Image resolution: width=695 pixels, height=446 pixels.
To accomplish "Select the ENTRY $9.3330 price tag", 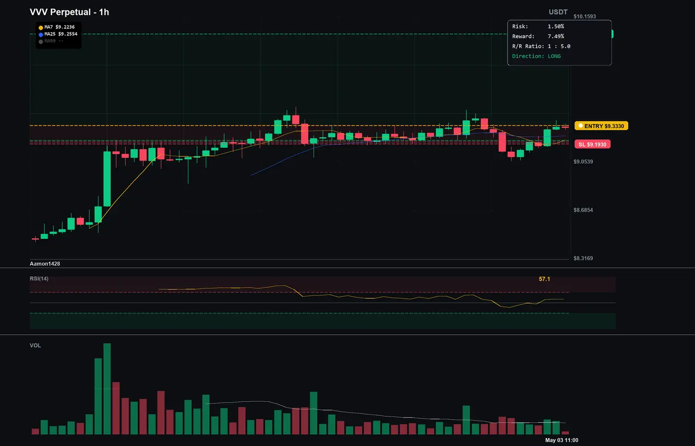I will point(601,126).
